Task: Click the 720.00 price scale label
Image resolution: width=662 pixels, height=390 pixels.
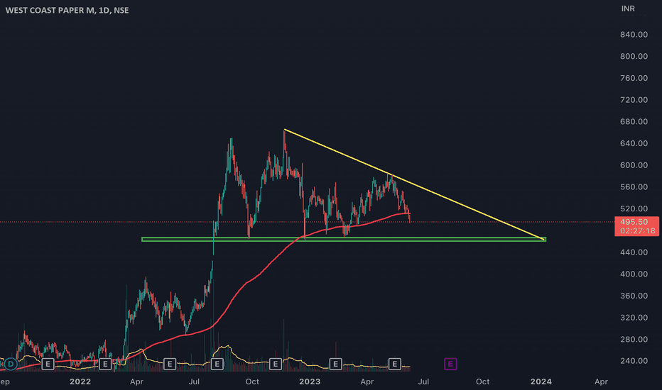Action: 634,100
